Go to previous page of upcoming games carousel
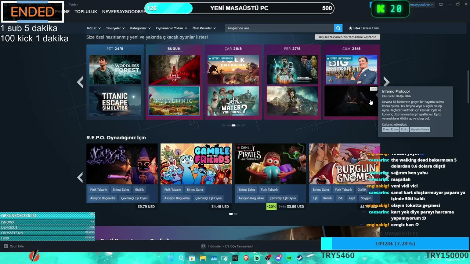 (x=80, y=82)
